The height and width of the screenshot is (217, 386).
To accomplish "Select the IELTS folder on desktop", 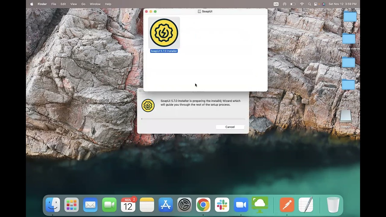I will [348, 62].
